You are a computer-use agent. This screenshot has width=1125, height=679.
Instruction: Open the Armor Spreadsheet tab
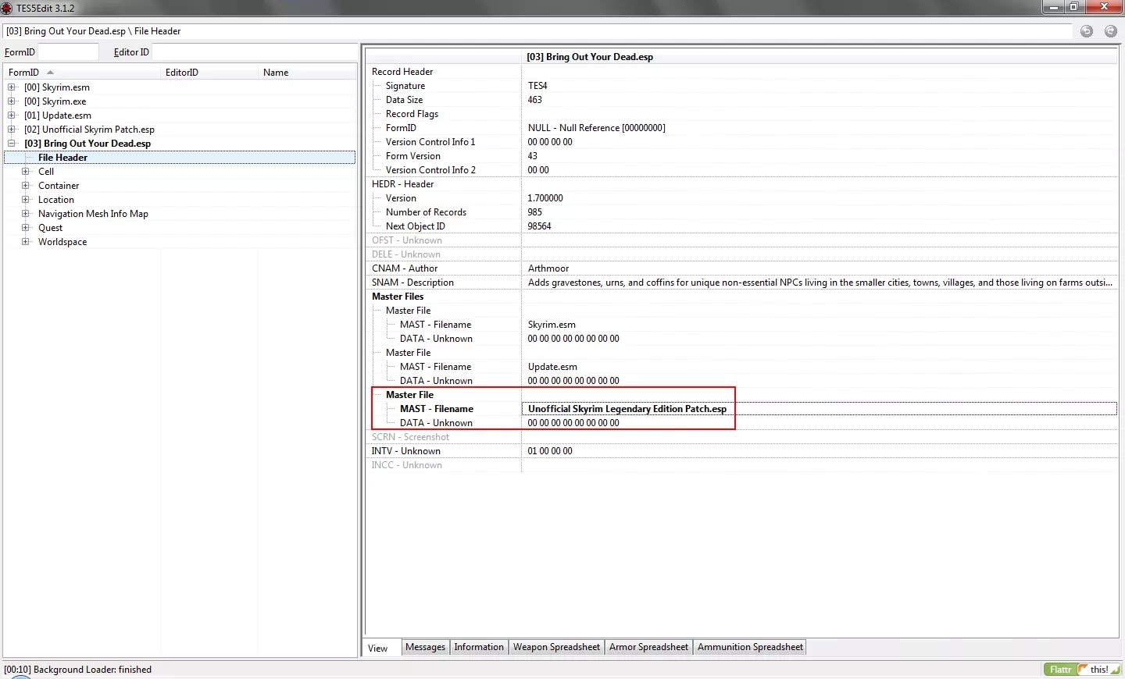648,647
